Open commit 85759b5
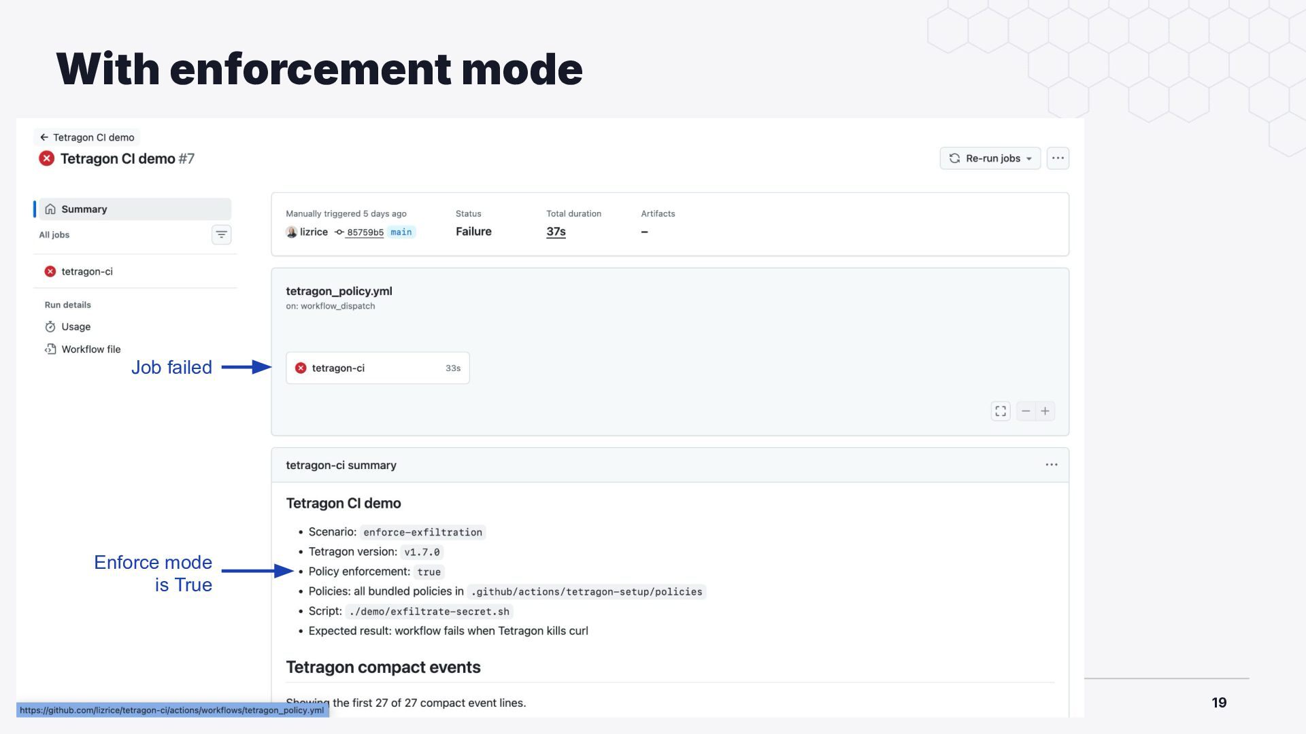This screenshot has width=1306, height=734. click(x=365, y=232)
